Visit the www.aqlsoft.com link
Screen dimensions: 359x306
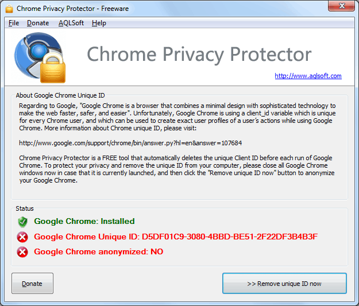point(308,76)
